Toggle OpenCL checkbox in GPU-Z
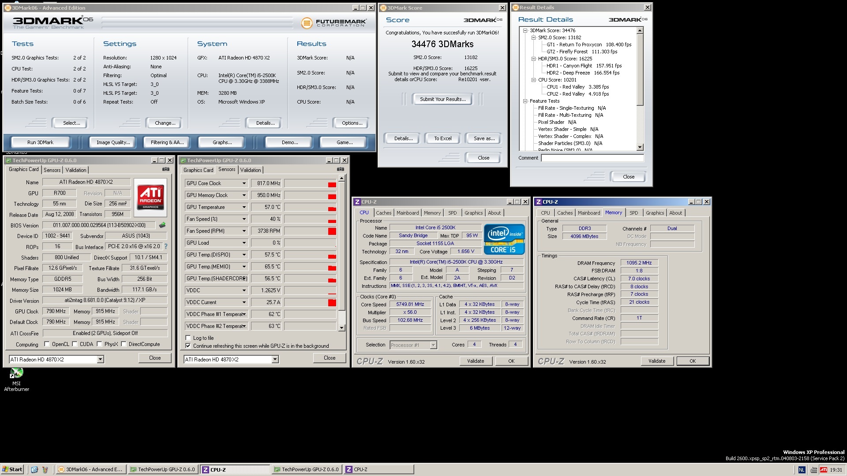This screenshot has height=476, width=847. pos(47,344)
